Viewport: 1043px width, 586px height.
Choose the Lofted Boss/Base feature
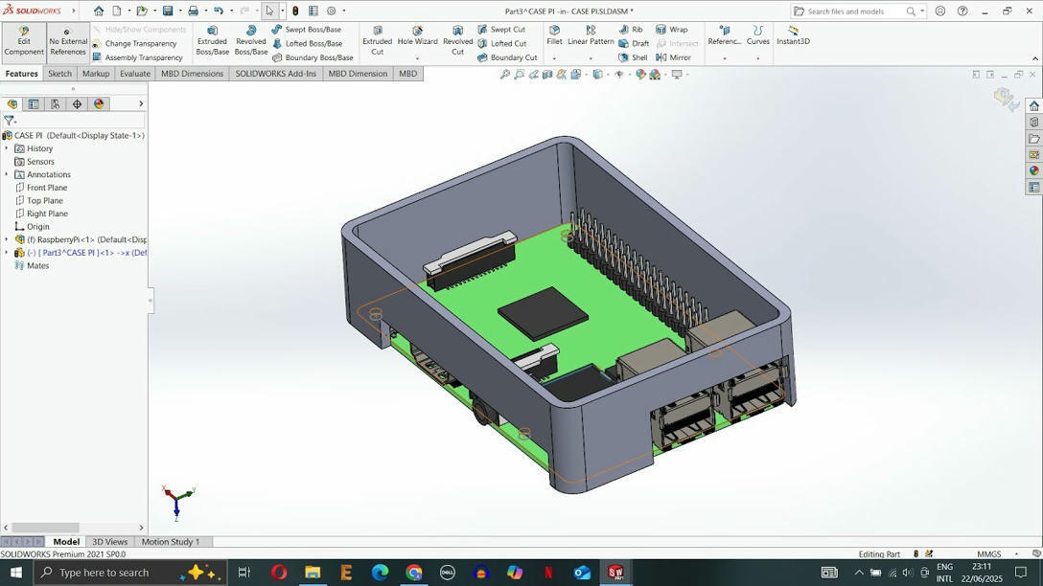307,43
